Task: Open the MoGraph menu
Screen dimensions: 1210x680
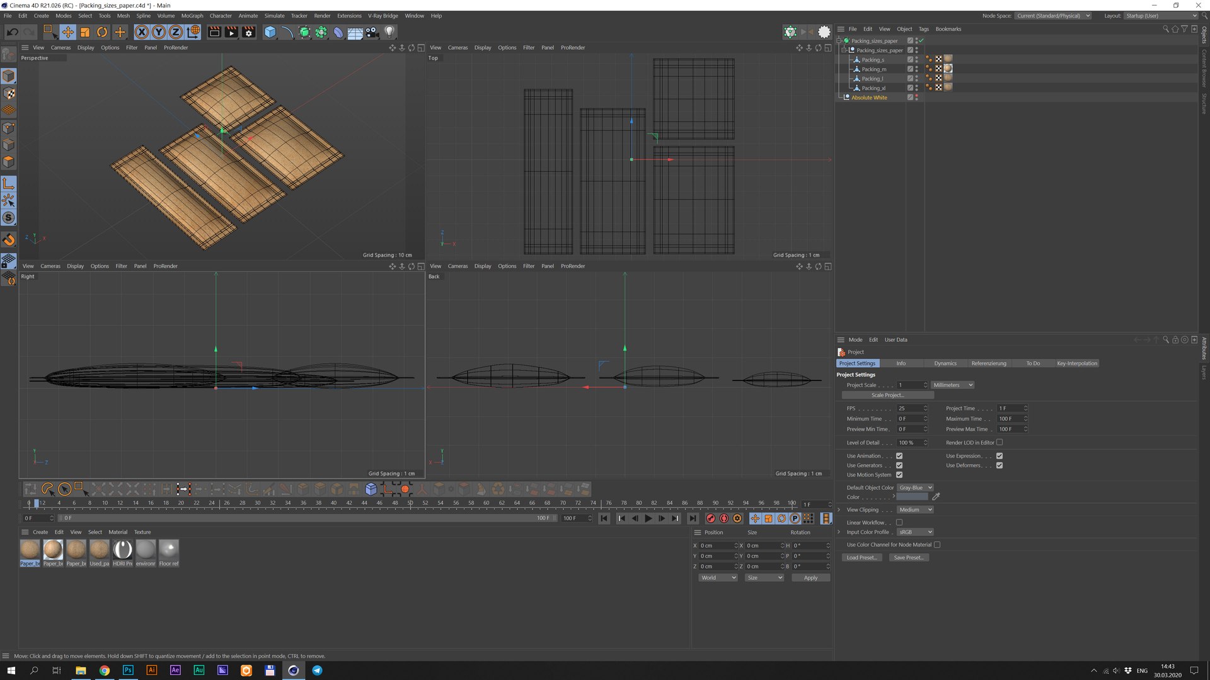Action: tap(192, 16)
